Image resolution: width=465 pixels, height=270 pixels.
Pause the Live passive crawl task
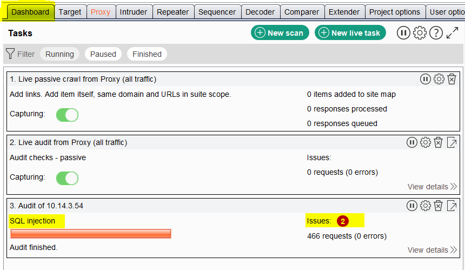(426, 79)
